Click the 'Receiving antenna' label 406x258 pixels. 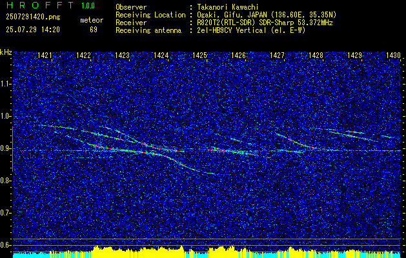[x=148, y=30]
